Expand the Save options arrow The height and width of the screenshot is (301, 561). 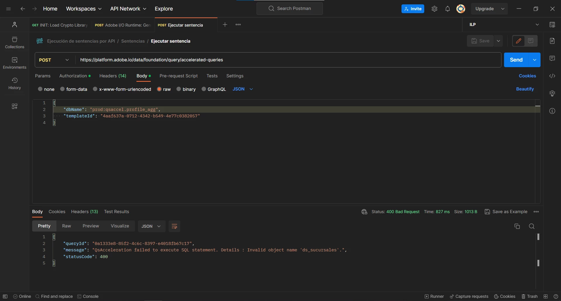[x=498, y=41]
